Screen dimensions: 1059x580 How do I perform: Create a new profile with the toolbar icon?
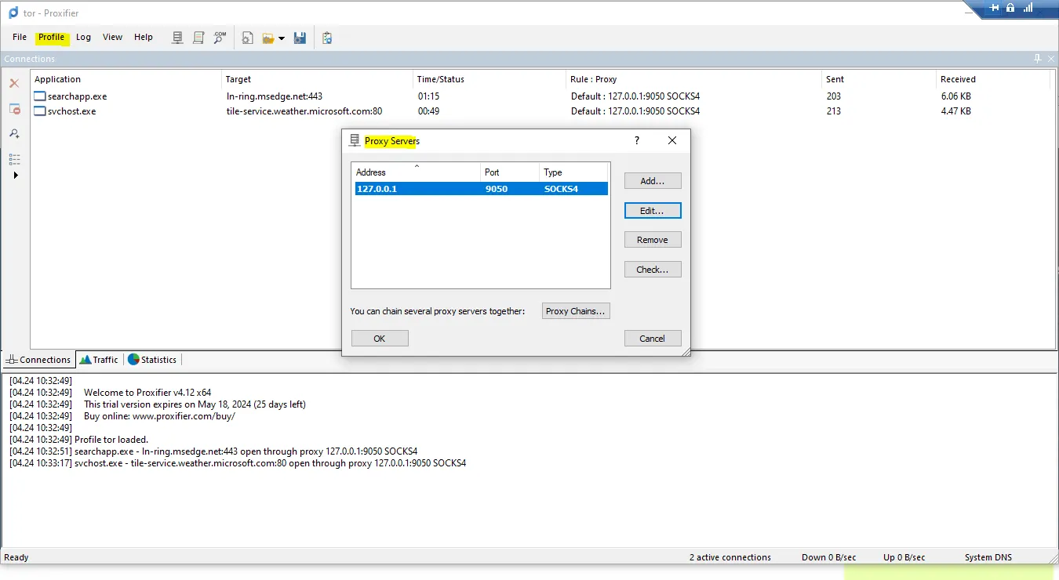coord(247,37)
